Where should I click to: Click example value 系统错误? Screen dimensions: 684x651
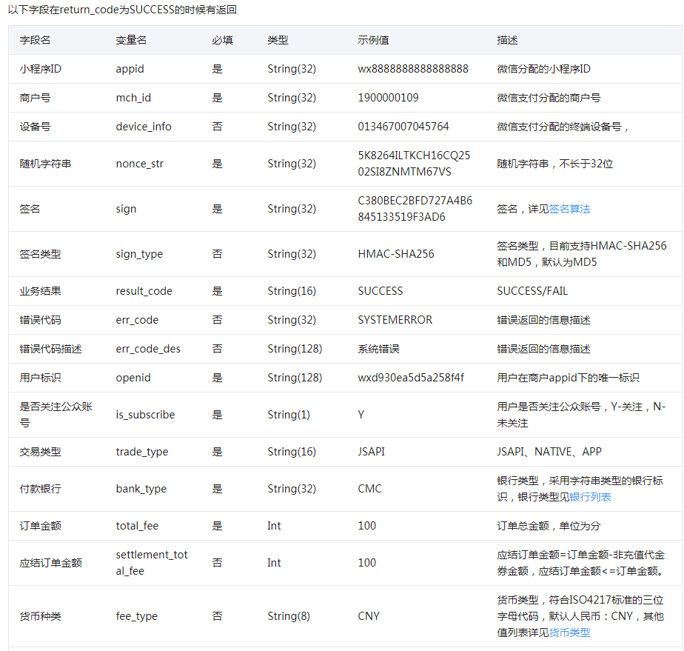379,349
